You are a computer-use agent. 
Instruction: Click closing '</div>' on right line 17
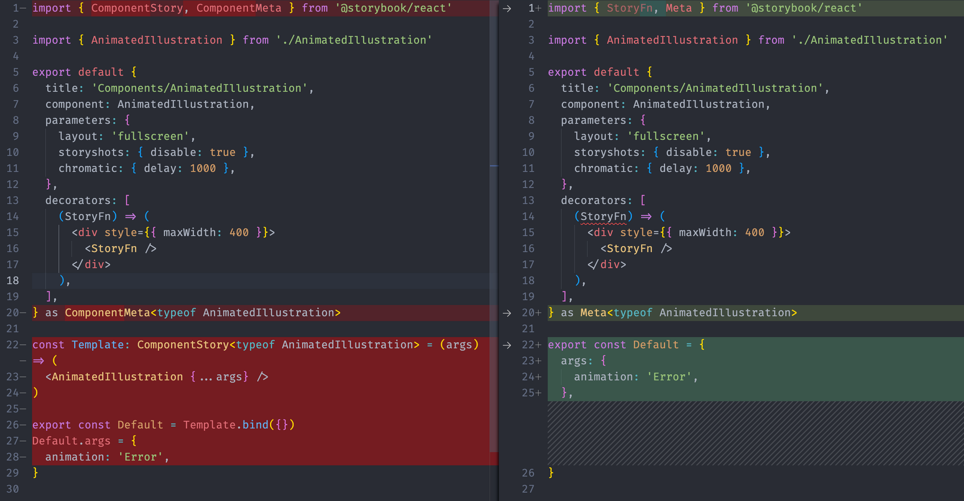click(607, 265)
